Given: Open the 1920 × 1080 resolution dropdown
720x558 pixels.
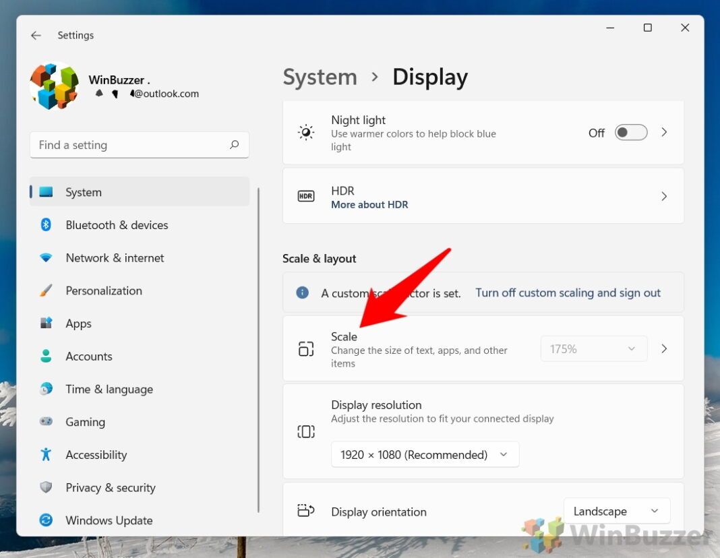Looking at the screenshot, I should click(x=425, y=454).
